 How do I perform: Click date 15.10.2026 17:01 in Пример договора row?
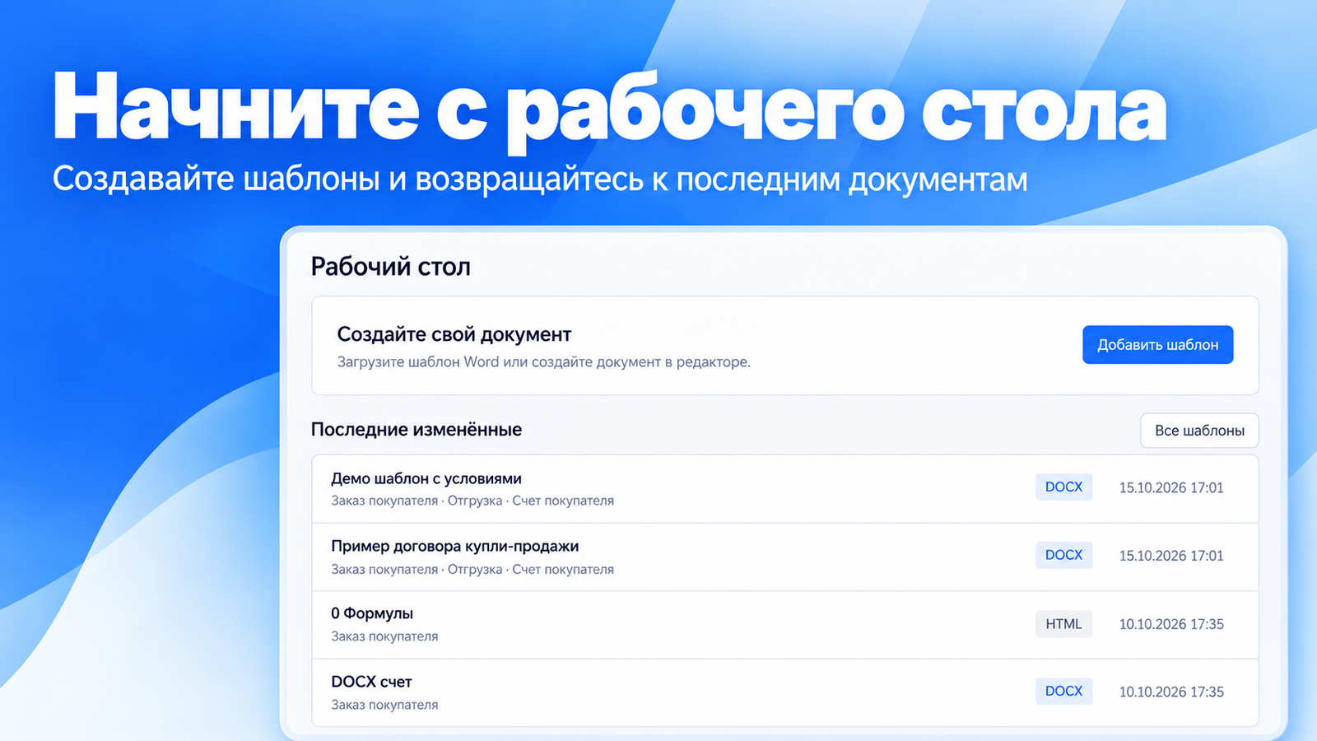(1171, 556)
